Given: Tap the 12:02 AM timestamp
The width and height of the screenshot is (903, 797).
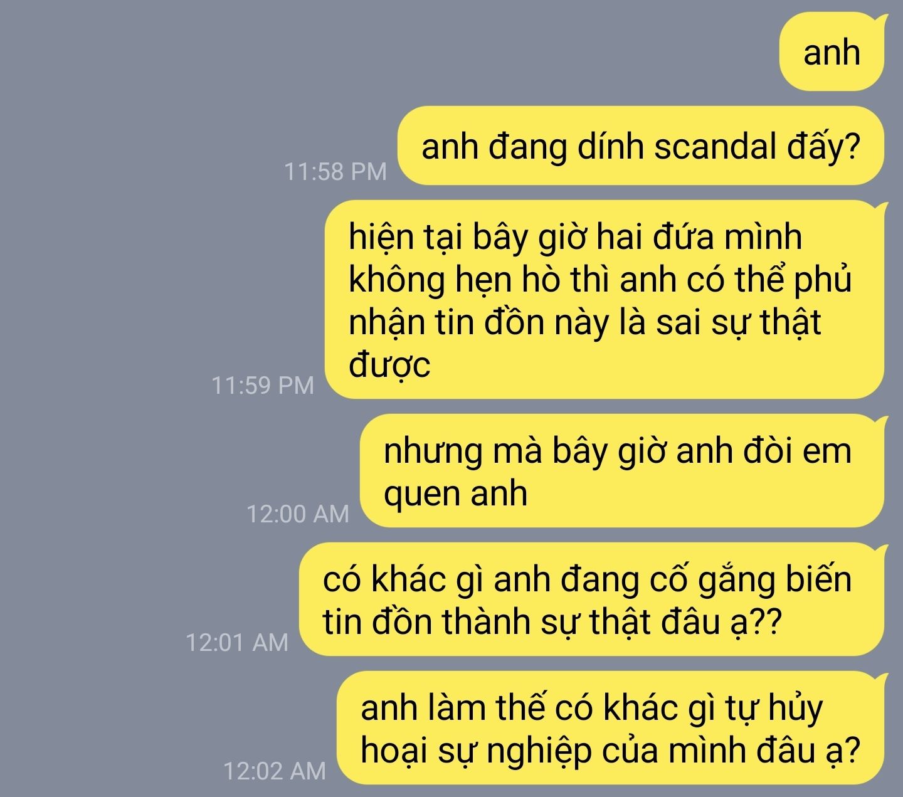Looking at the screenshot, I should coord(275,771).
